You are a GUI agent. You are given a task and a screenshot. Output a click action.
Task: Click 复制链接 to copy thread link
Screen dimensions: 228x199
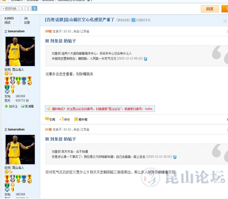click(x=123, y=20)
